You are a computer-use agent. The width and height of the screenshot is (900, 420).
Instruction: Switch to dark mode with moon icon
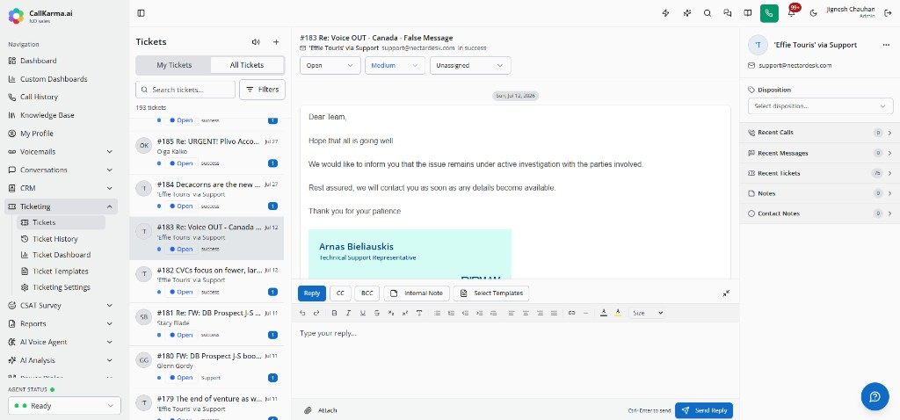point(813,13)
